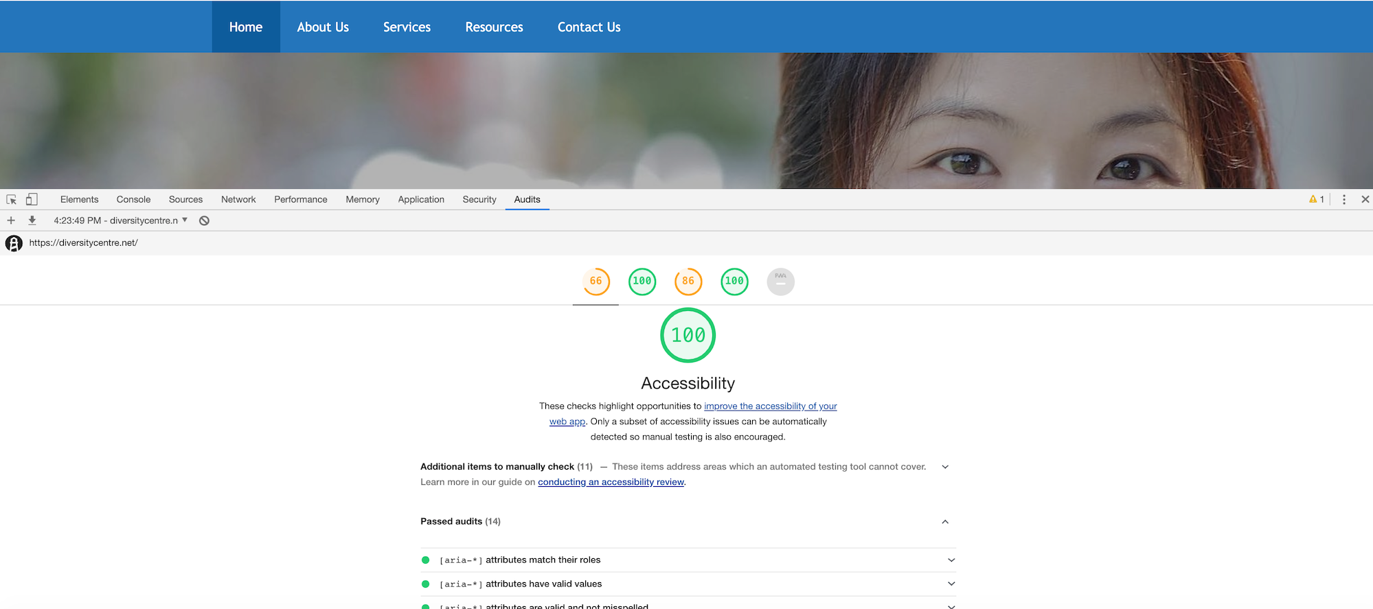Expand 'attributes have valid values' audit

click(x=951, y=584)
